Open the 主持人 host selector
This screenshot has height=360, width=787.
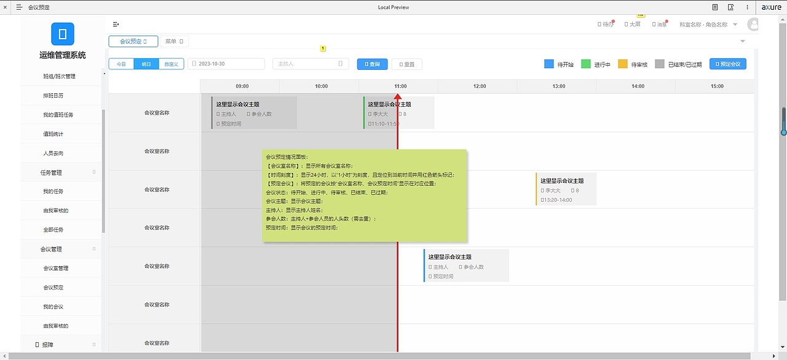[x=311, y=64]
